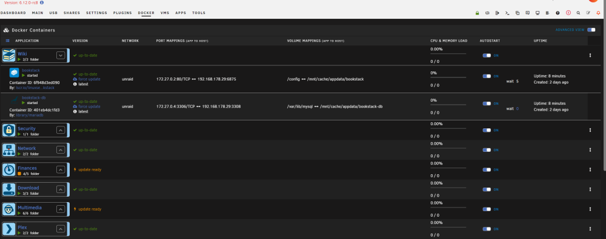
Task: Toggle autostart for Download folder
Action: (487, 189)
